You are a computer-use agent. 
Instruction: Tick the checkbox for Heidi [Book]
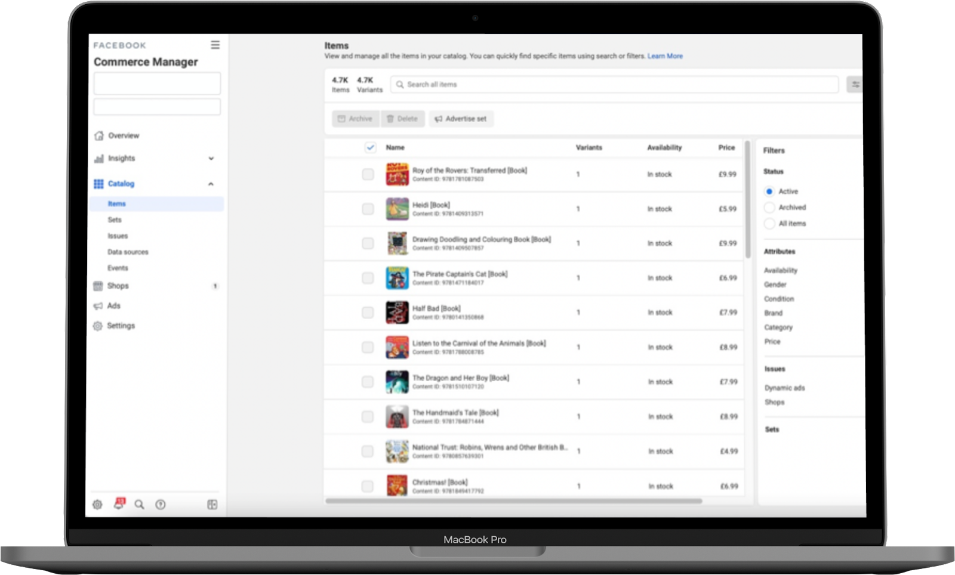pos(368,209)
